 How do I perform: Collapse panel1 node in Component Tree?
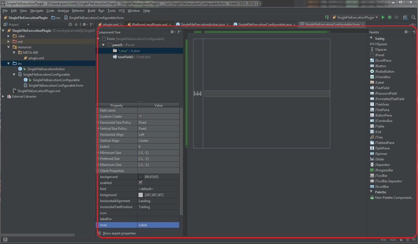pyautogui.click(x=104, y=45)
